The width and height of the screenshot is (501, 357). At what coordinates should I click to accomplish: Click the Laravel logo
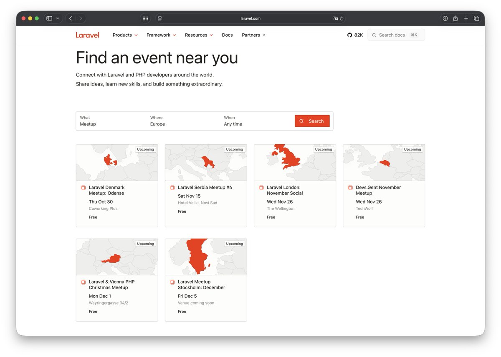pyautogui.click(x=88, y=35)
